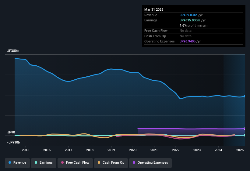Click the JP¥0 y-axis label
Viewport: 250px width, 171px height.
(x=11, y=132)
